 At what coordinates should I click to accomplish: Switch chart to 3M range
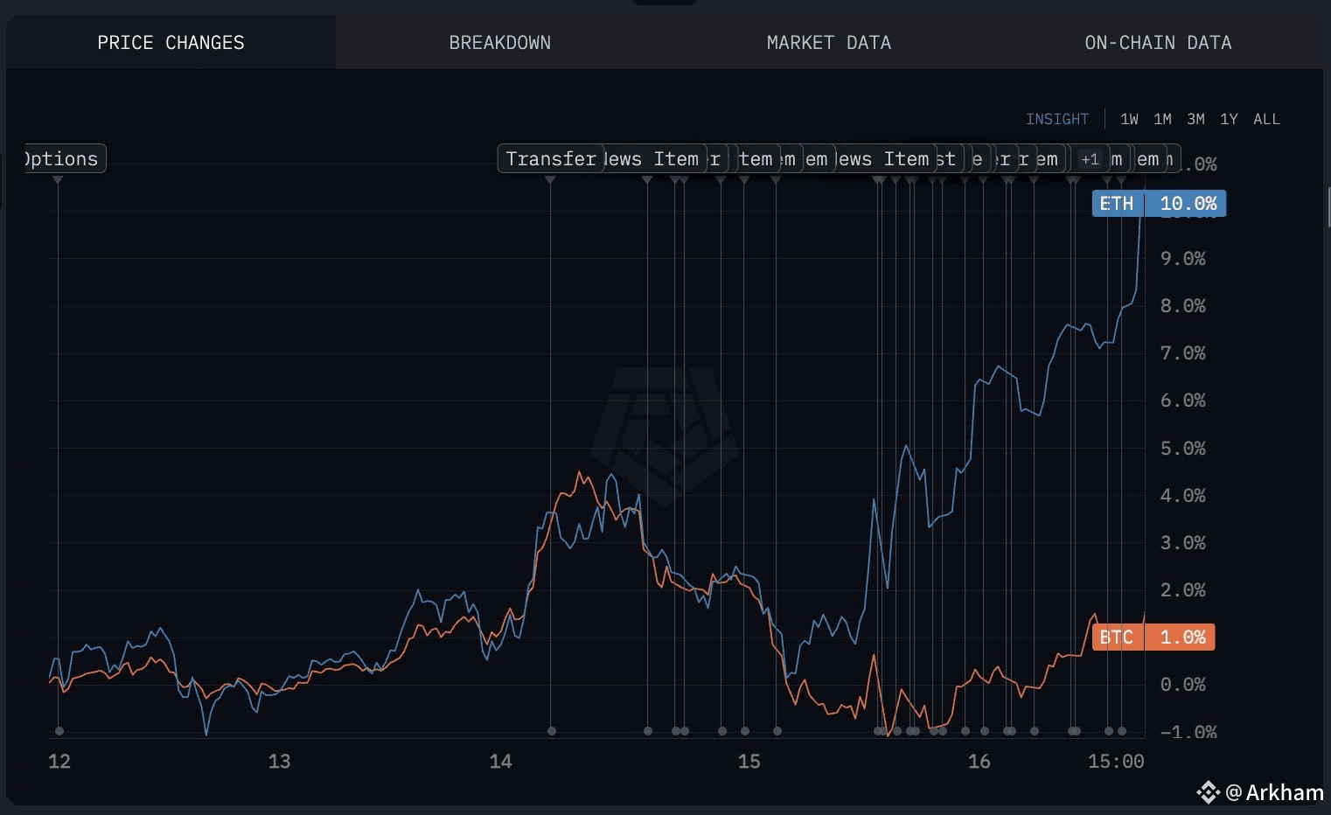pos(1195,119)
